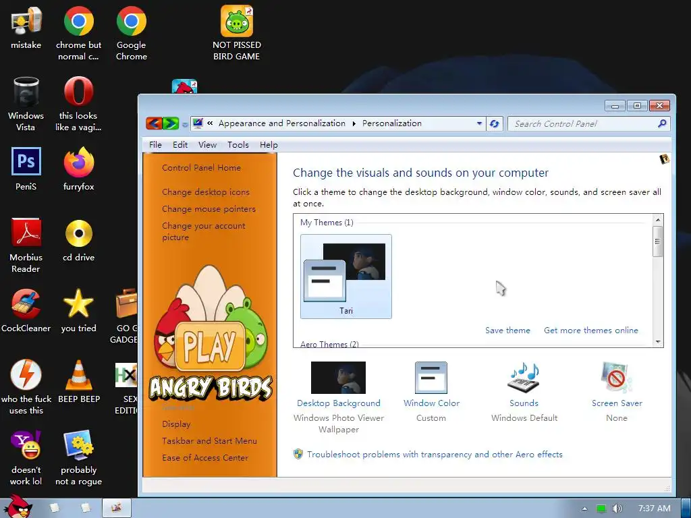Click the Angry Birds Start button

[x=17, y=507]
